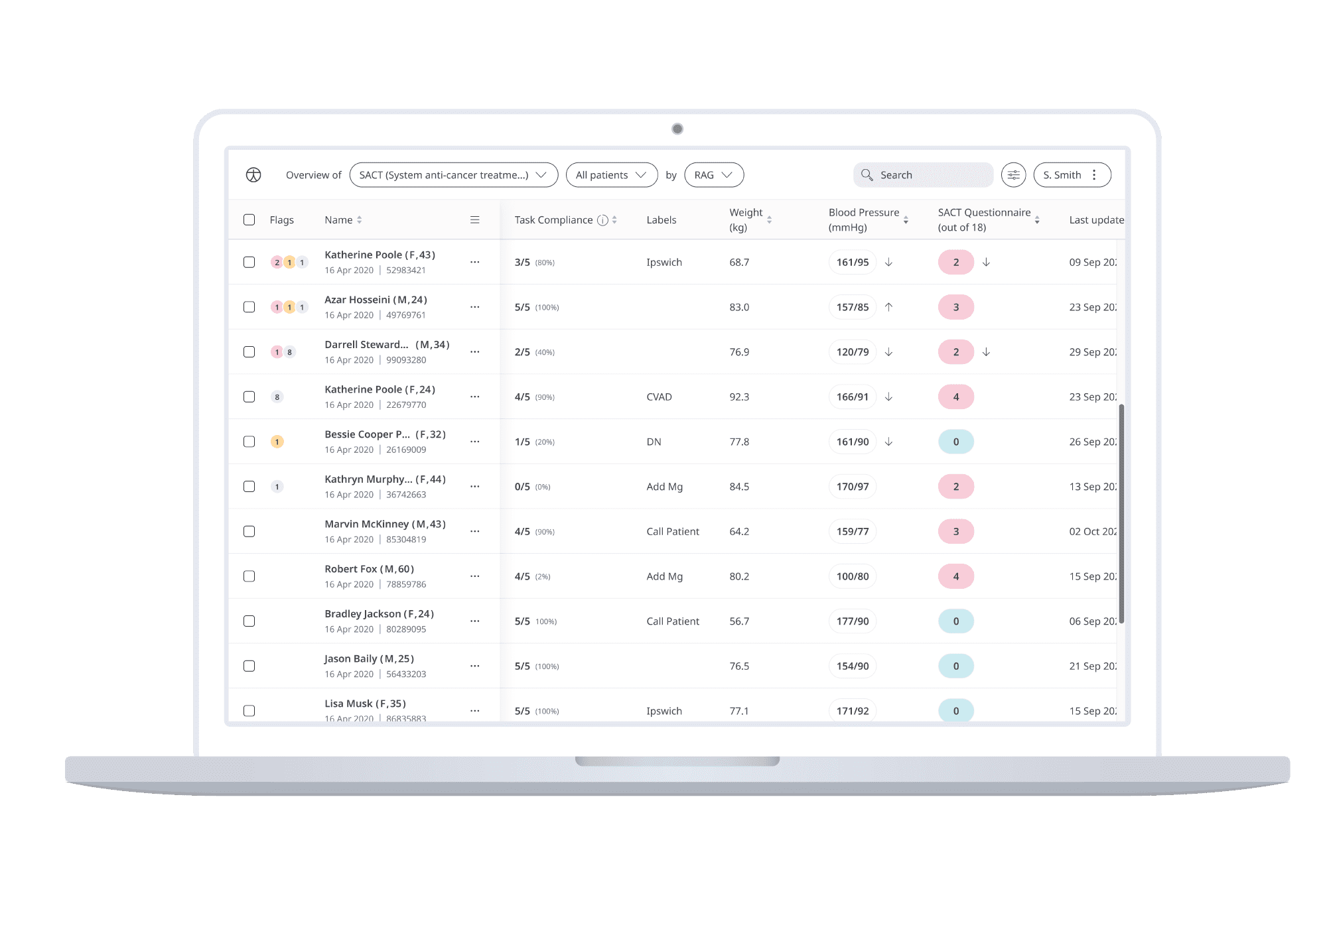Image resolution: width=1327 pixels, height=937 pixels.
Task: Expand the RAG dropdown
Action: (714, 174)
